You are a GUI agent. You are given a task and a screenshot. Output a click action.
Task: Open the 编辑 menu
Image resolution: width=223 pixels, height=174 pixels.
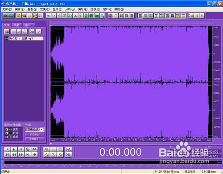(x=20, y=9)
